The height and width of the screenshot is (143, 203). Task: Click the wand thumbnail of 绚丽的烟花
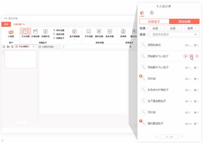point(143,45)
